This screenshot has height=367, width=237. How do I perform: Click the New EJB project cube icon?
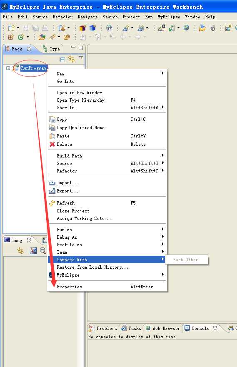[82, 28]
